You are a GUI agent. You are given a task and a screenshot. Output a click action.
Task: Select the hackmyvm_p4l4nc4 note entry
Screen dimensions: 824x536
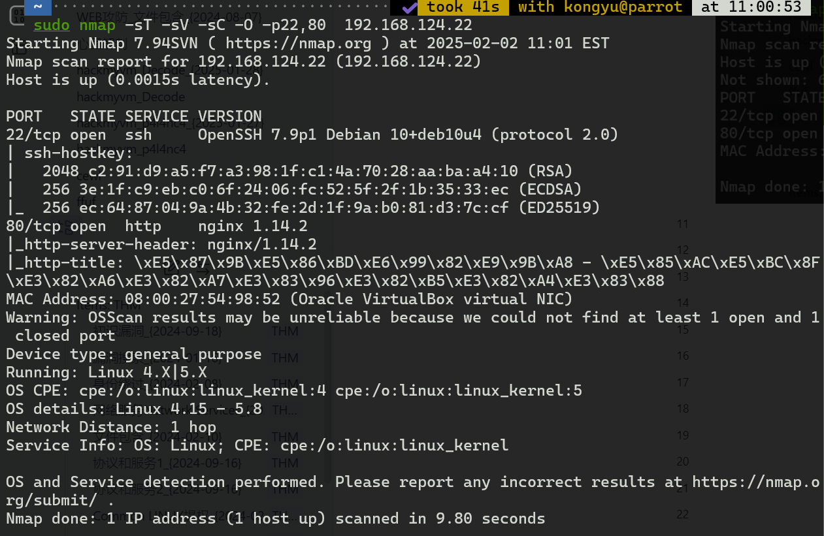(x=131, y=149)
